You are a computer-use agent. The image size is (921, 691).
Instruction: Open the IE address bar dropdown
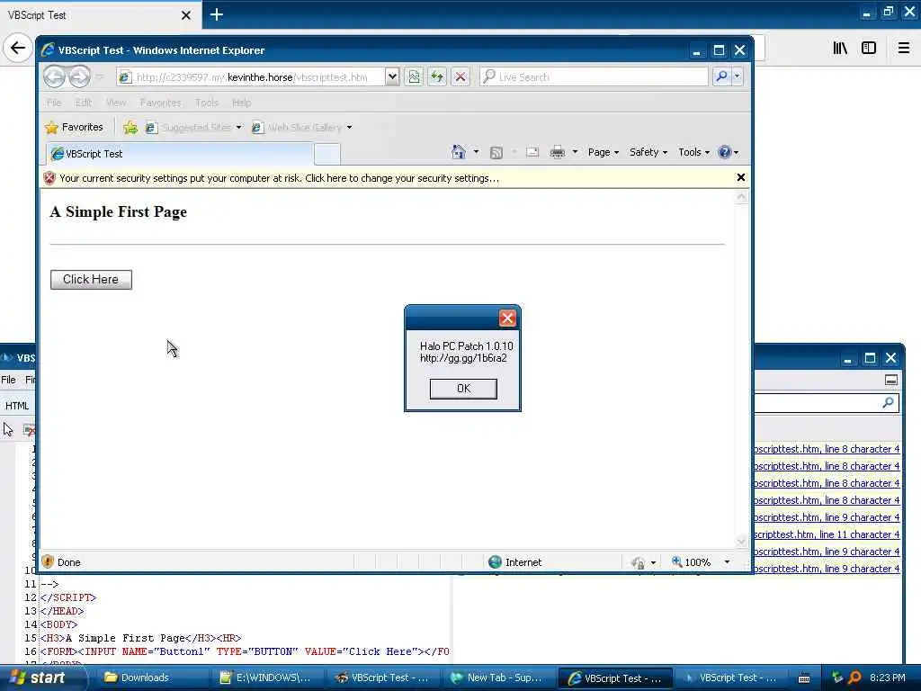392,77
